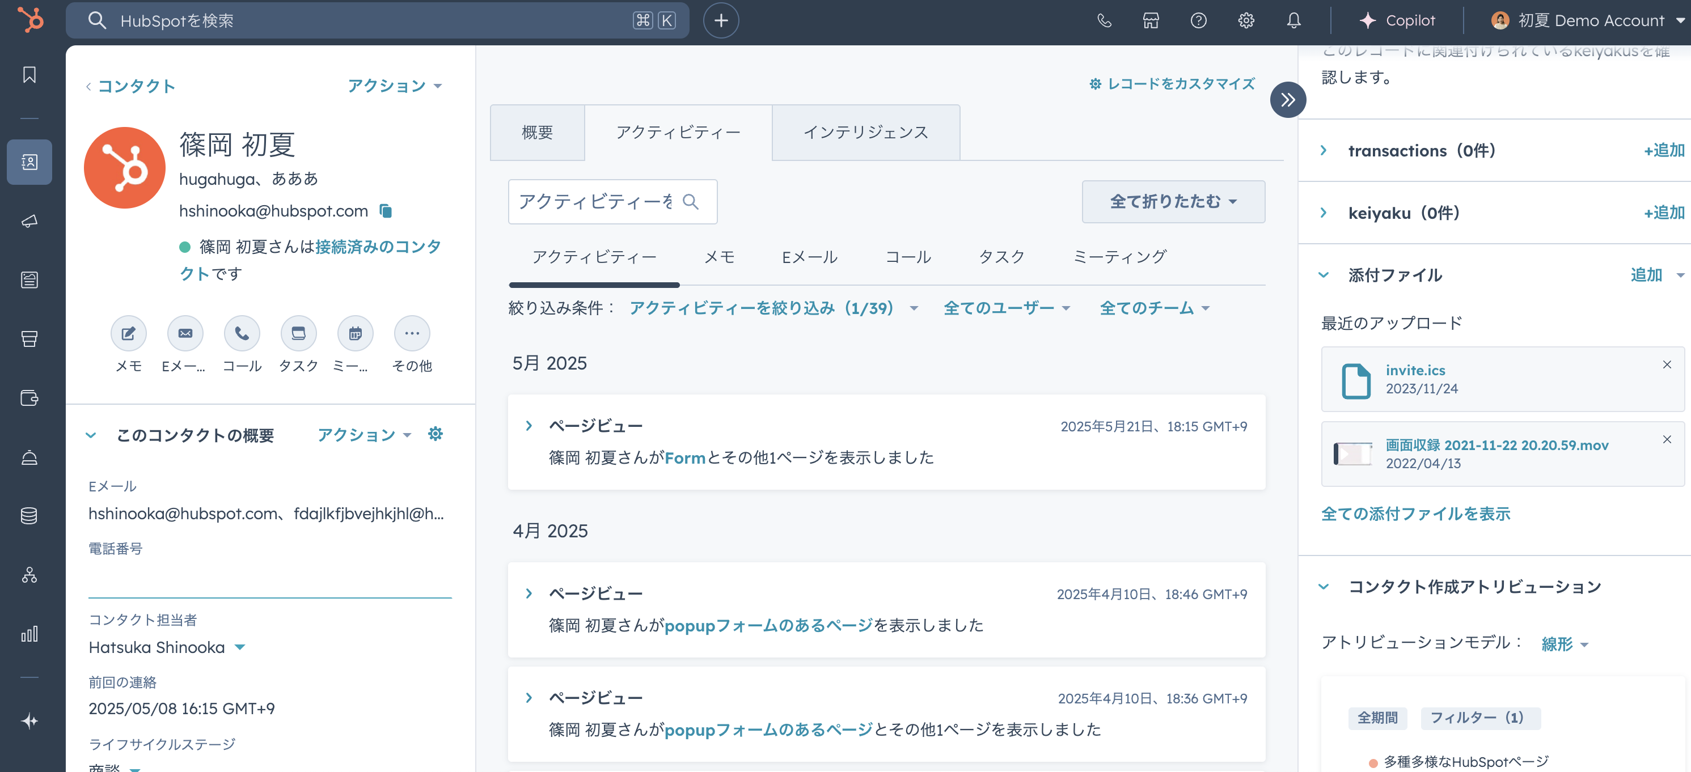Click the create new plus button
The width and height of the screenshot is (1691, 772).
(x=721, y=20)
